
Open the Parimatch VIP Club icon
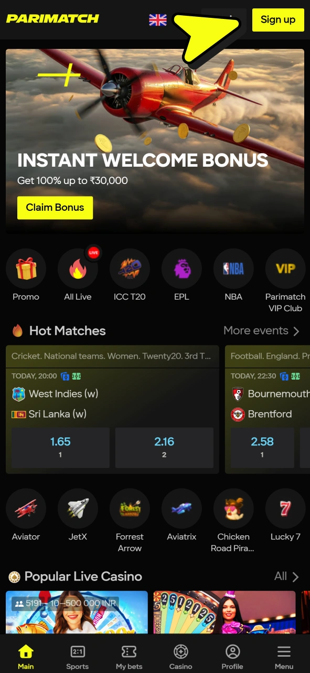pyautogui.click(x=285, y=269)
